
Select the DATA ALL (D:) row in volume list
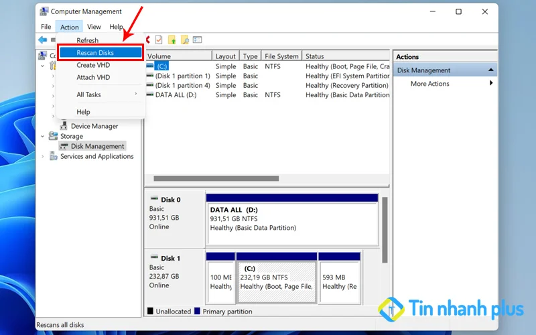pos(174,95)
